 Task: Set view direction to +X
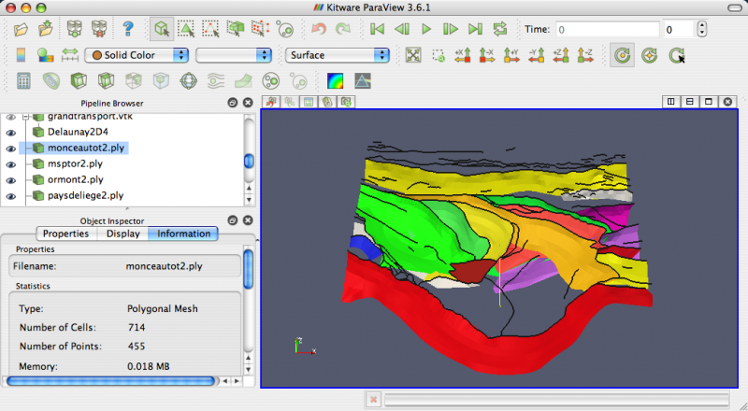(462, 55)
